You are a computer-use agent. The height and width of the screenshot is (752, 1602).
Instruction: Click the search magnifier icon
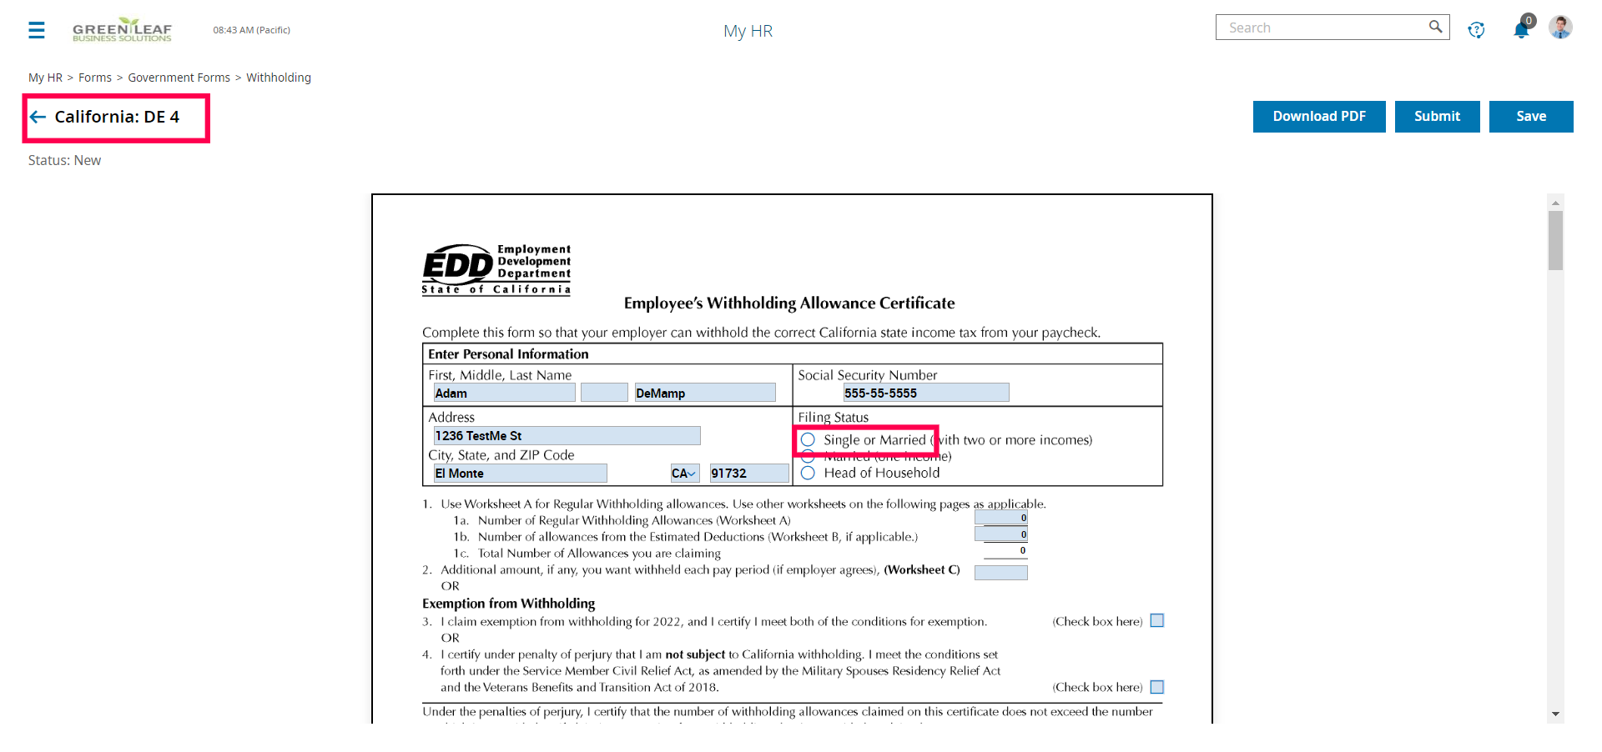click(1435, 27)
